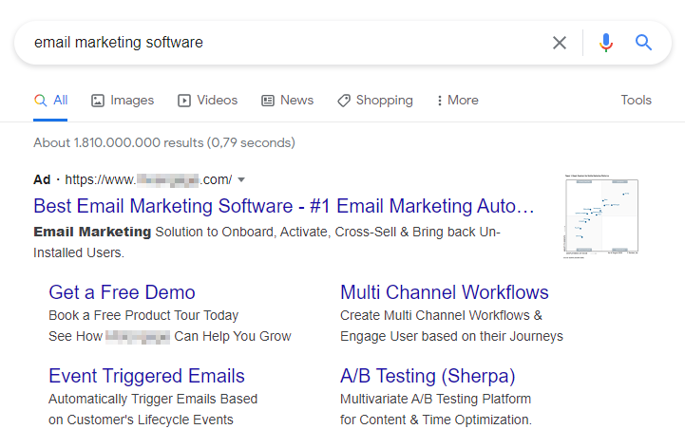Expand the More search categories menu
The image size is (685, 448).
tap(457, 101)
